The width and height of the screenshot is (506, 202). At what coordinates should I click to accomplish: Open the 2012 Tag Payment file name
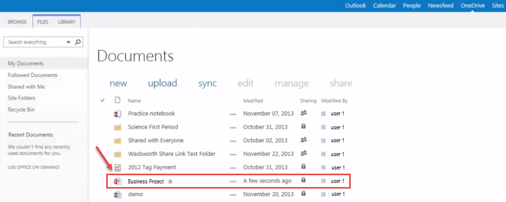pyautogui.click(x=152, y=167)
